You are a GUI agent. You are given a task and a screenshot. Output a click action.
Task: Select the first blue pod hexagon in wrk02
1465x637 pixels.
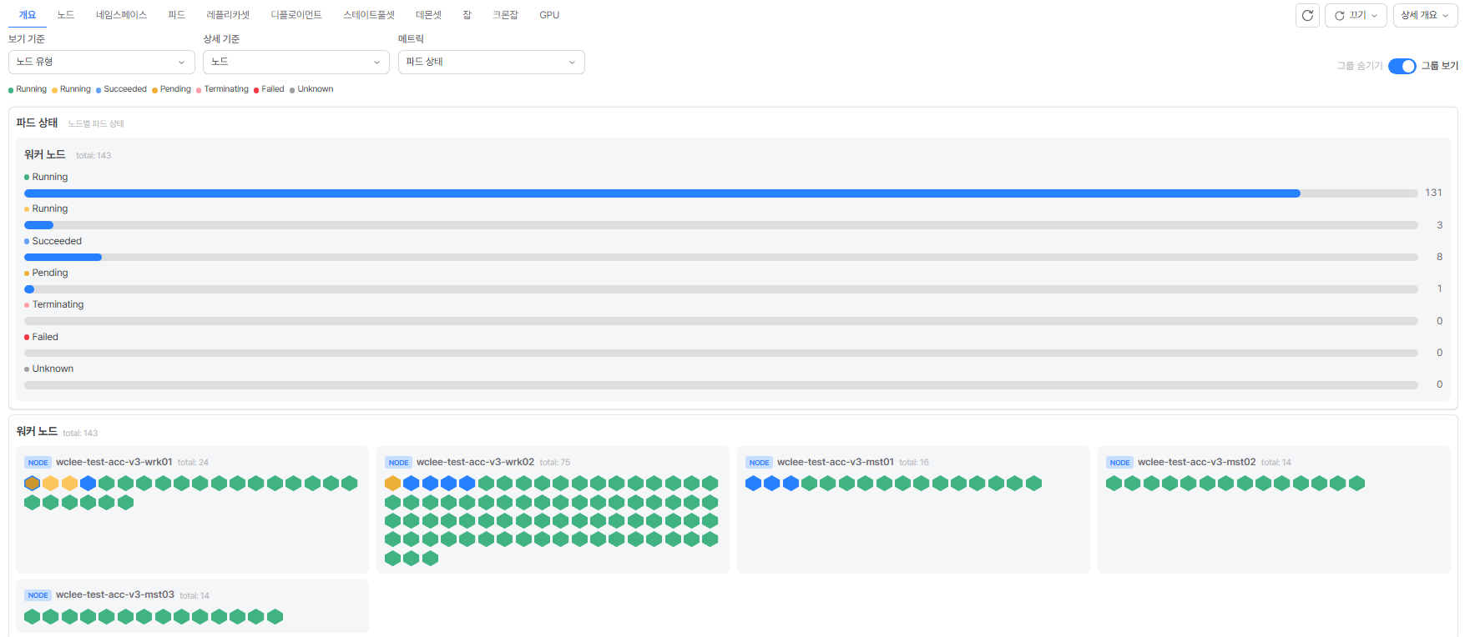(x=412, y=483)
